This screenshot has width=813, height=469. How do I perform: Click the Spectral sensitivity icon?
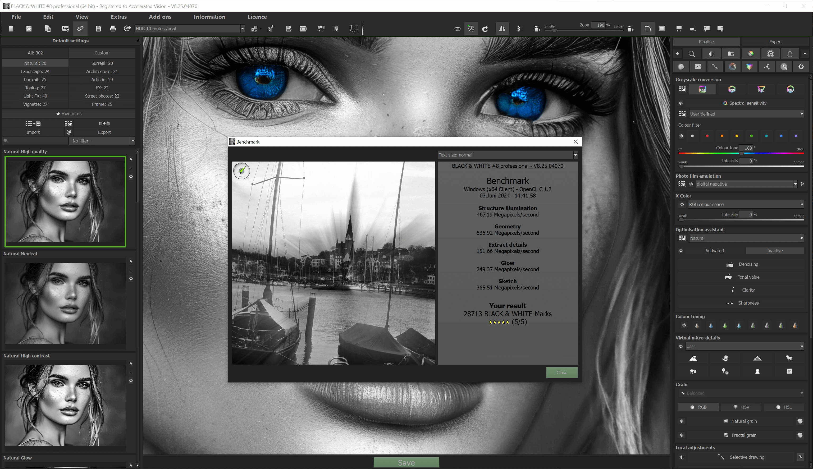coord(725,103)
